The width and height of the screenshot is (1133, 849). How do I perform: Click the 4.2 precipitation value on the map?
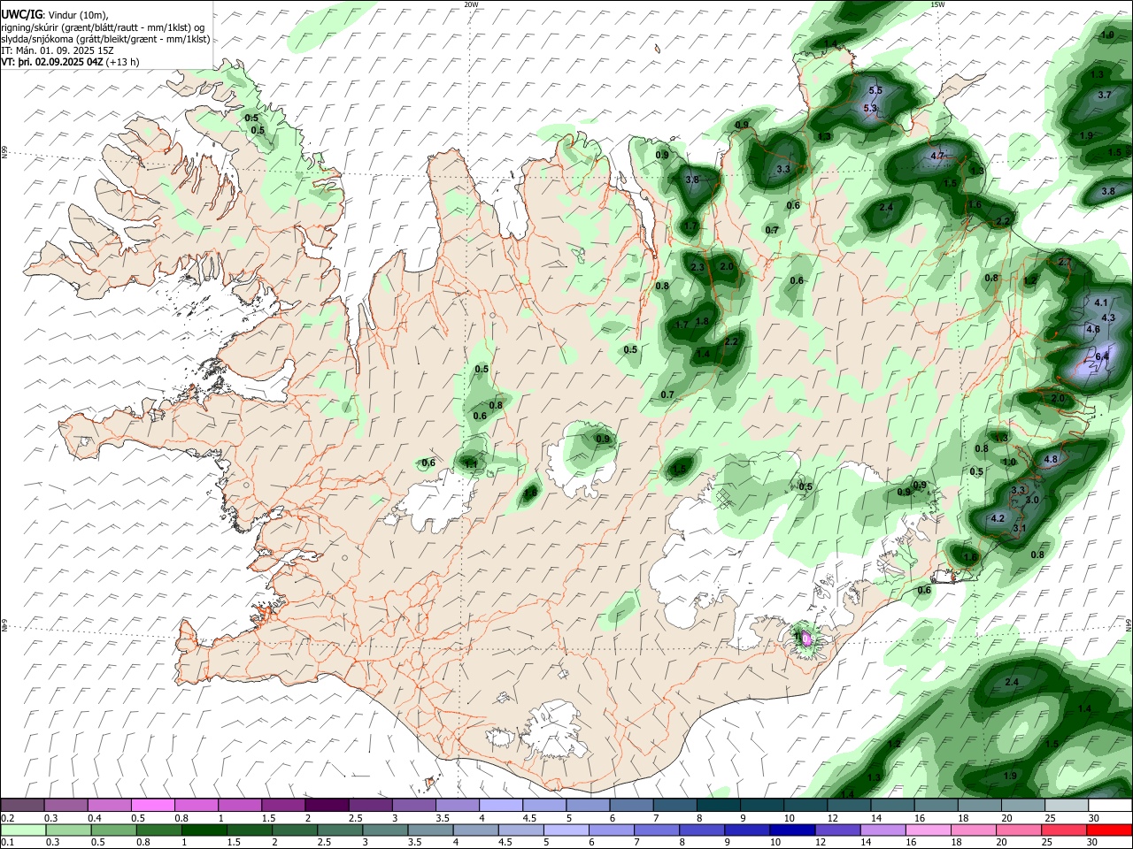[x=998, y=518]
